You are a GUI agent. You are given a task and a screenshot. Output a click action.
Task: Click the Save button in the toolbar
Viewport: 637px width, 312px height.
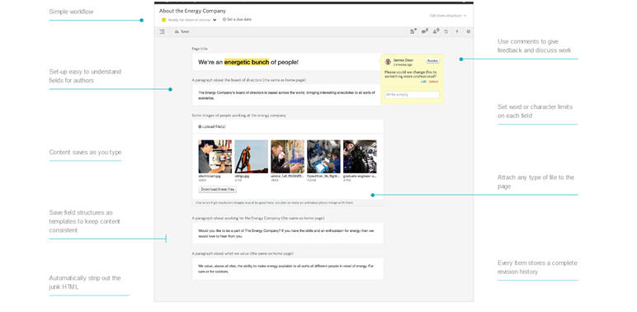coord(182,31)
